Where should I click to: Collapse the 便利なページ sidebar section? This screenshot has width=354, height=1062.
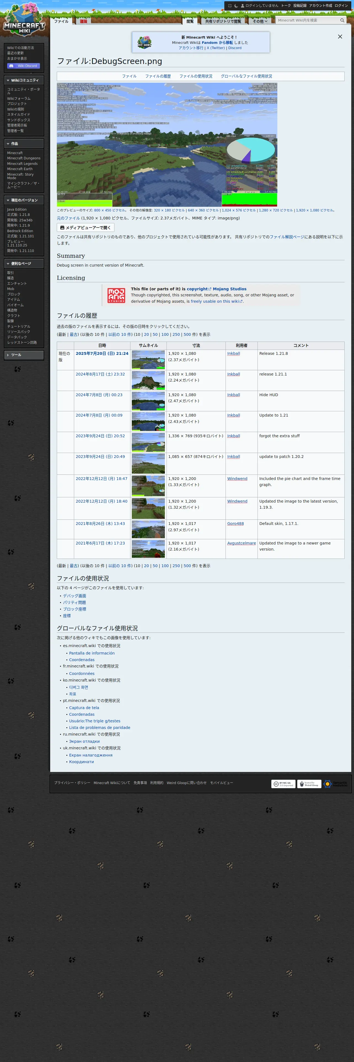24,264
